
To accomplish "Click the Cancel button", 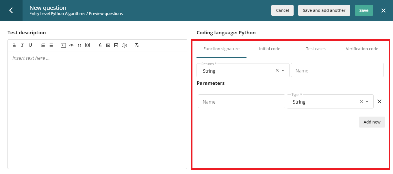I will point(282,10).
